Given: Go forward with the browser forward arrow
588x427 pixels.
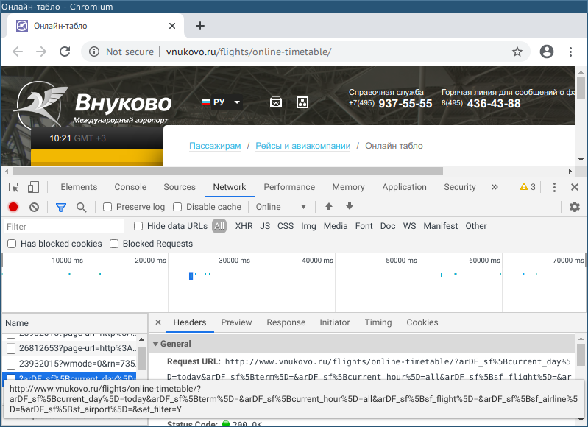Looking at the screenshot, I should (x=41, y=52).
